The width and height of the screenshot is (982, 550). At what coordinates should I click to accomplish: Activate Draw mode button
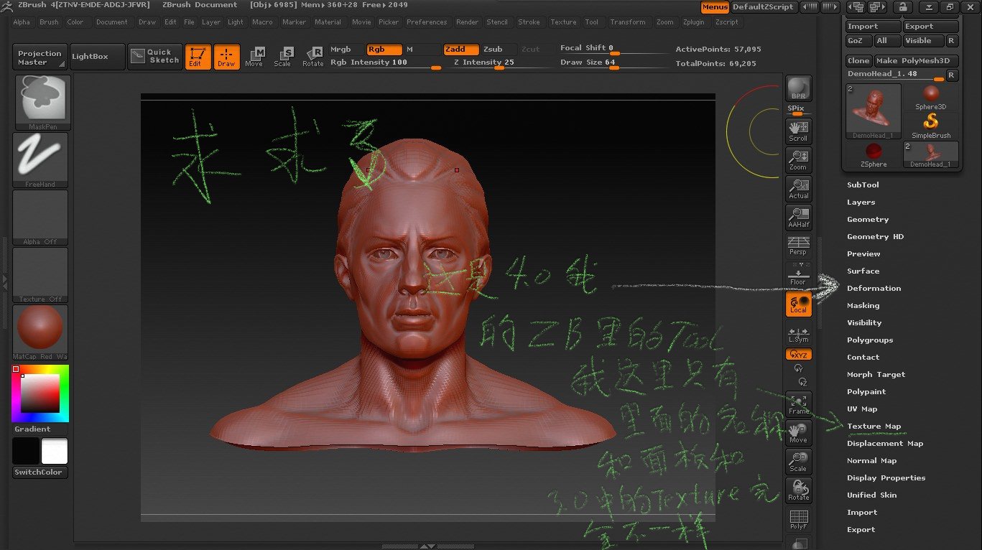[226, 57]
